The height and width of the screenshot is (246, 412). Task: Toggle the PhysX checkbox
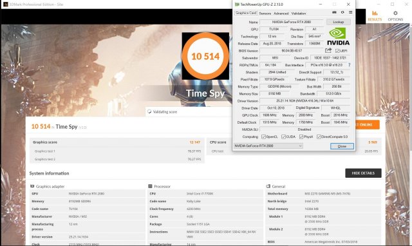tap(301, 137)
